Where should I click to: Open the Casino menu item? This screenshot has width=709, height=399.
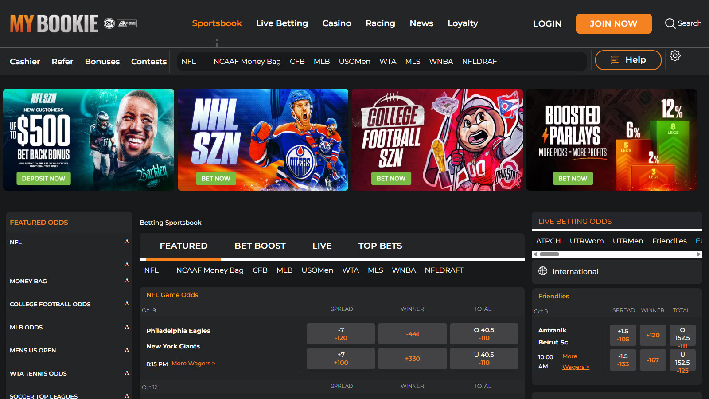[x=336, y=23]
